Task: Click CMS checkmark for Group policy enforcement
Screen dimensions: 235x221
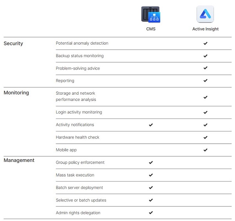Action: click(151, 162)
